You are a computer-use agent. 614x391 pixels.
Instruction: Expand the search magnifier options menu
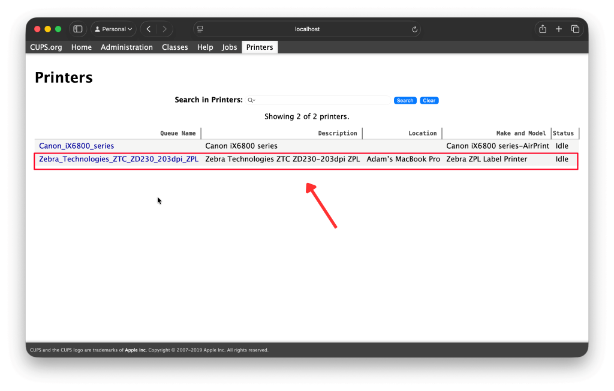coord(252,100)
